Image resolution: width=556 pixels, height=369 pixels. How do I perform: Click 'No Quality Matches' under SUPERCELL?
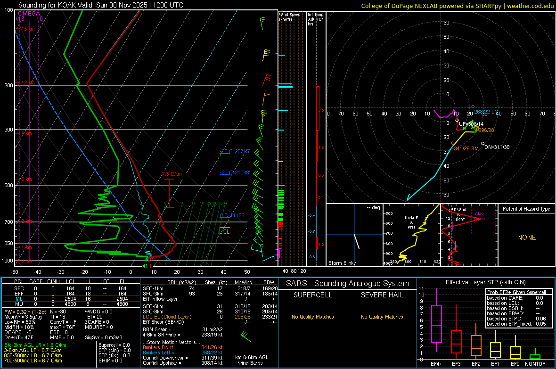(313, 317)
